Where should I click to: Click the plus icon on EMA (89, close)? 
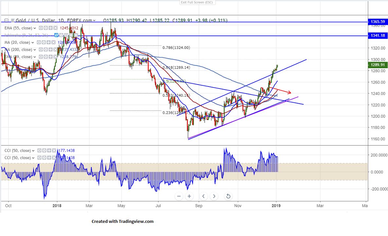point(50,57)
